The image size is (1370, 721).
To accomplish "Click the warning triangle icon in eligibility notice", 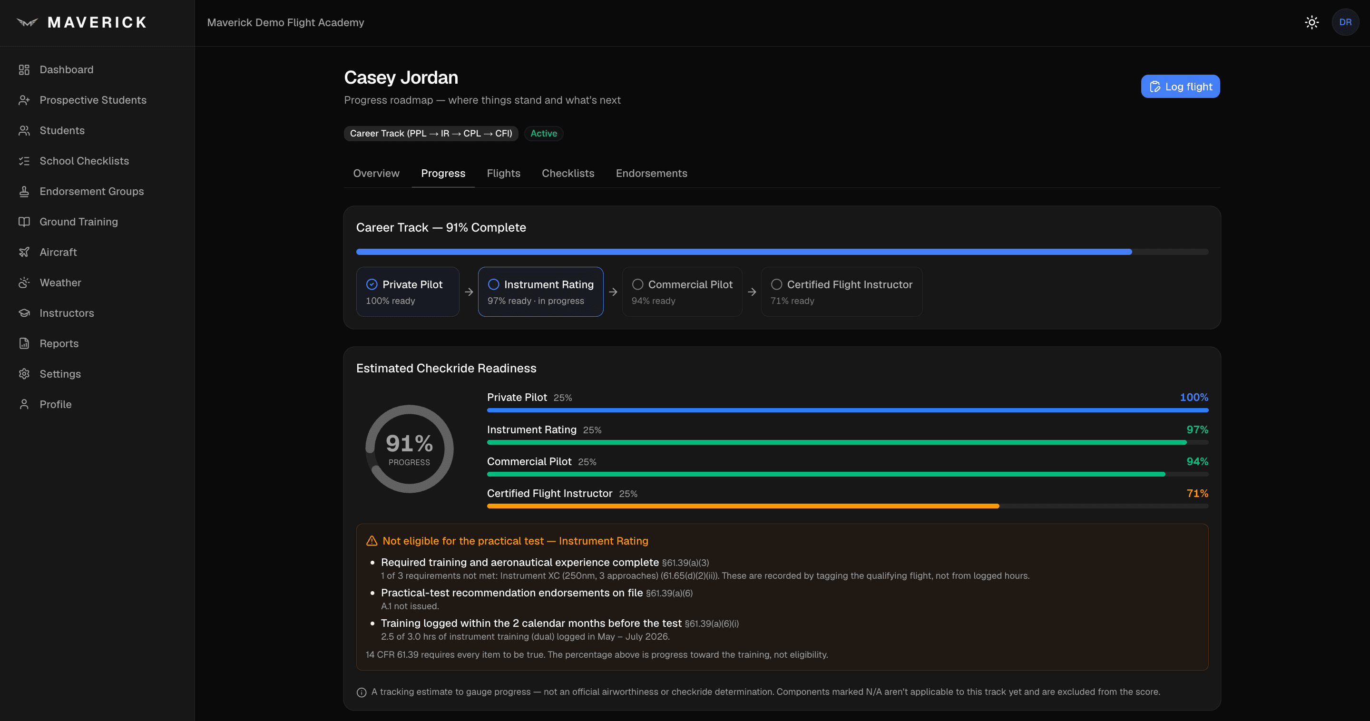I will (372, 541).
